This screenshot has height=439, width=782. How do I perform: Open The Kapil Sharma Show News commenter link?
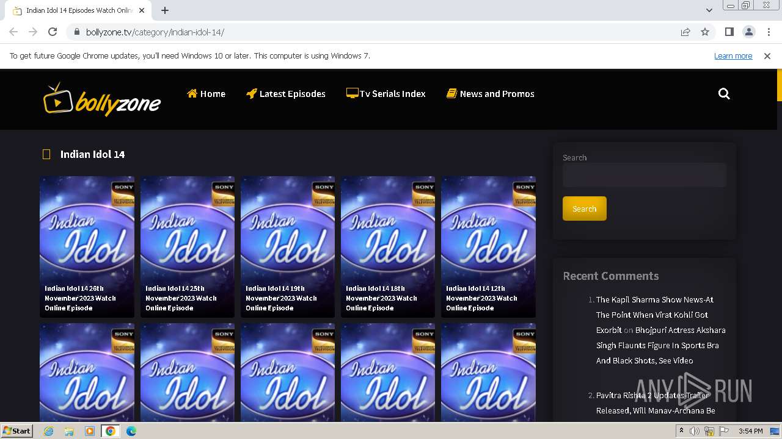(x=654, y=315)
